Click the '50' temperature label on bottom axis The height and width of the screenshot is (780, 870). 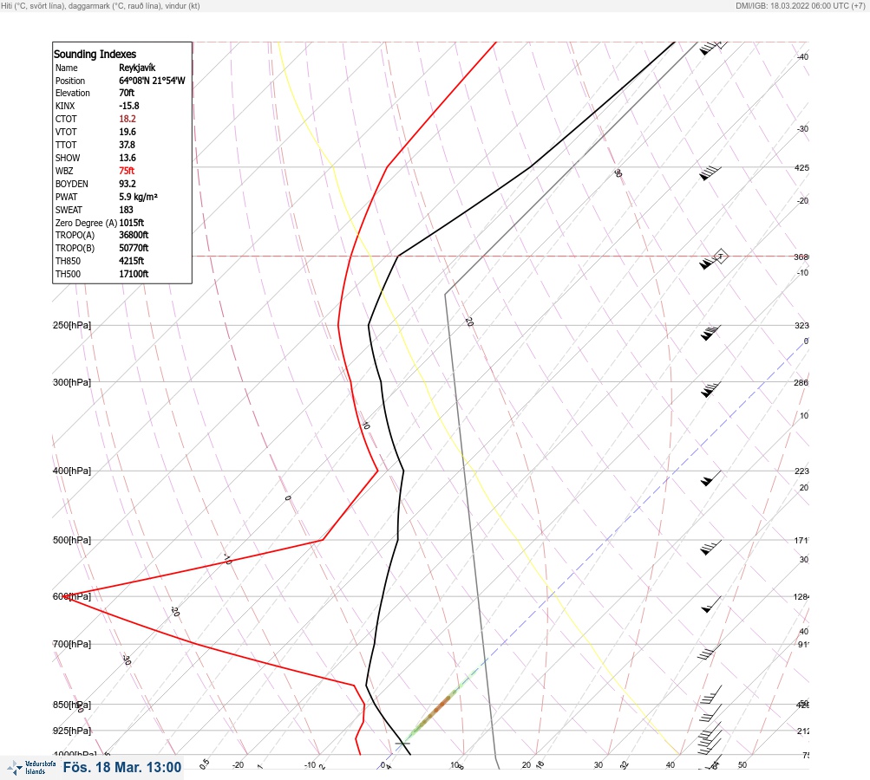(742, 765)
